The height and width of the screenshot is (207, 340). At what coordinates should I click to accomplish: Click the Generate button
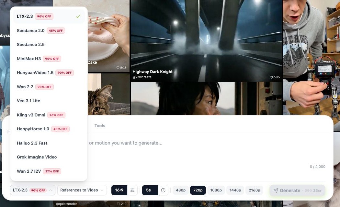tap(297, 190)
